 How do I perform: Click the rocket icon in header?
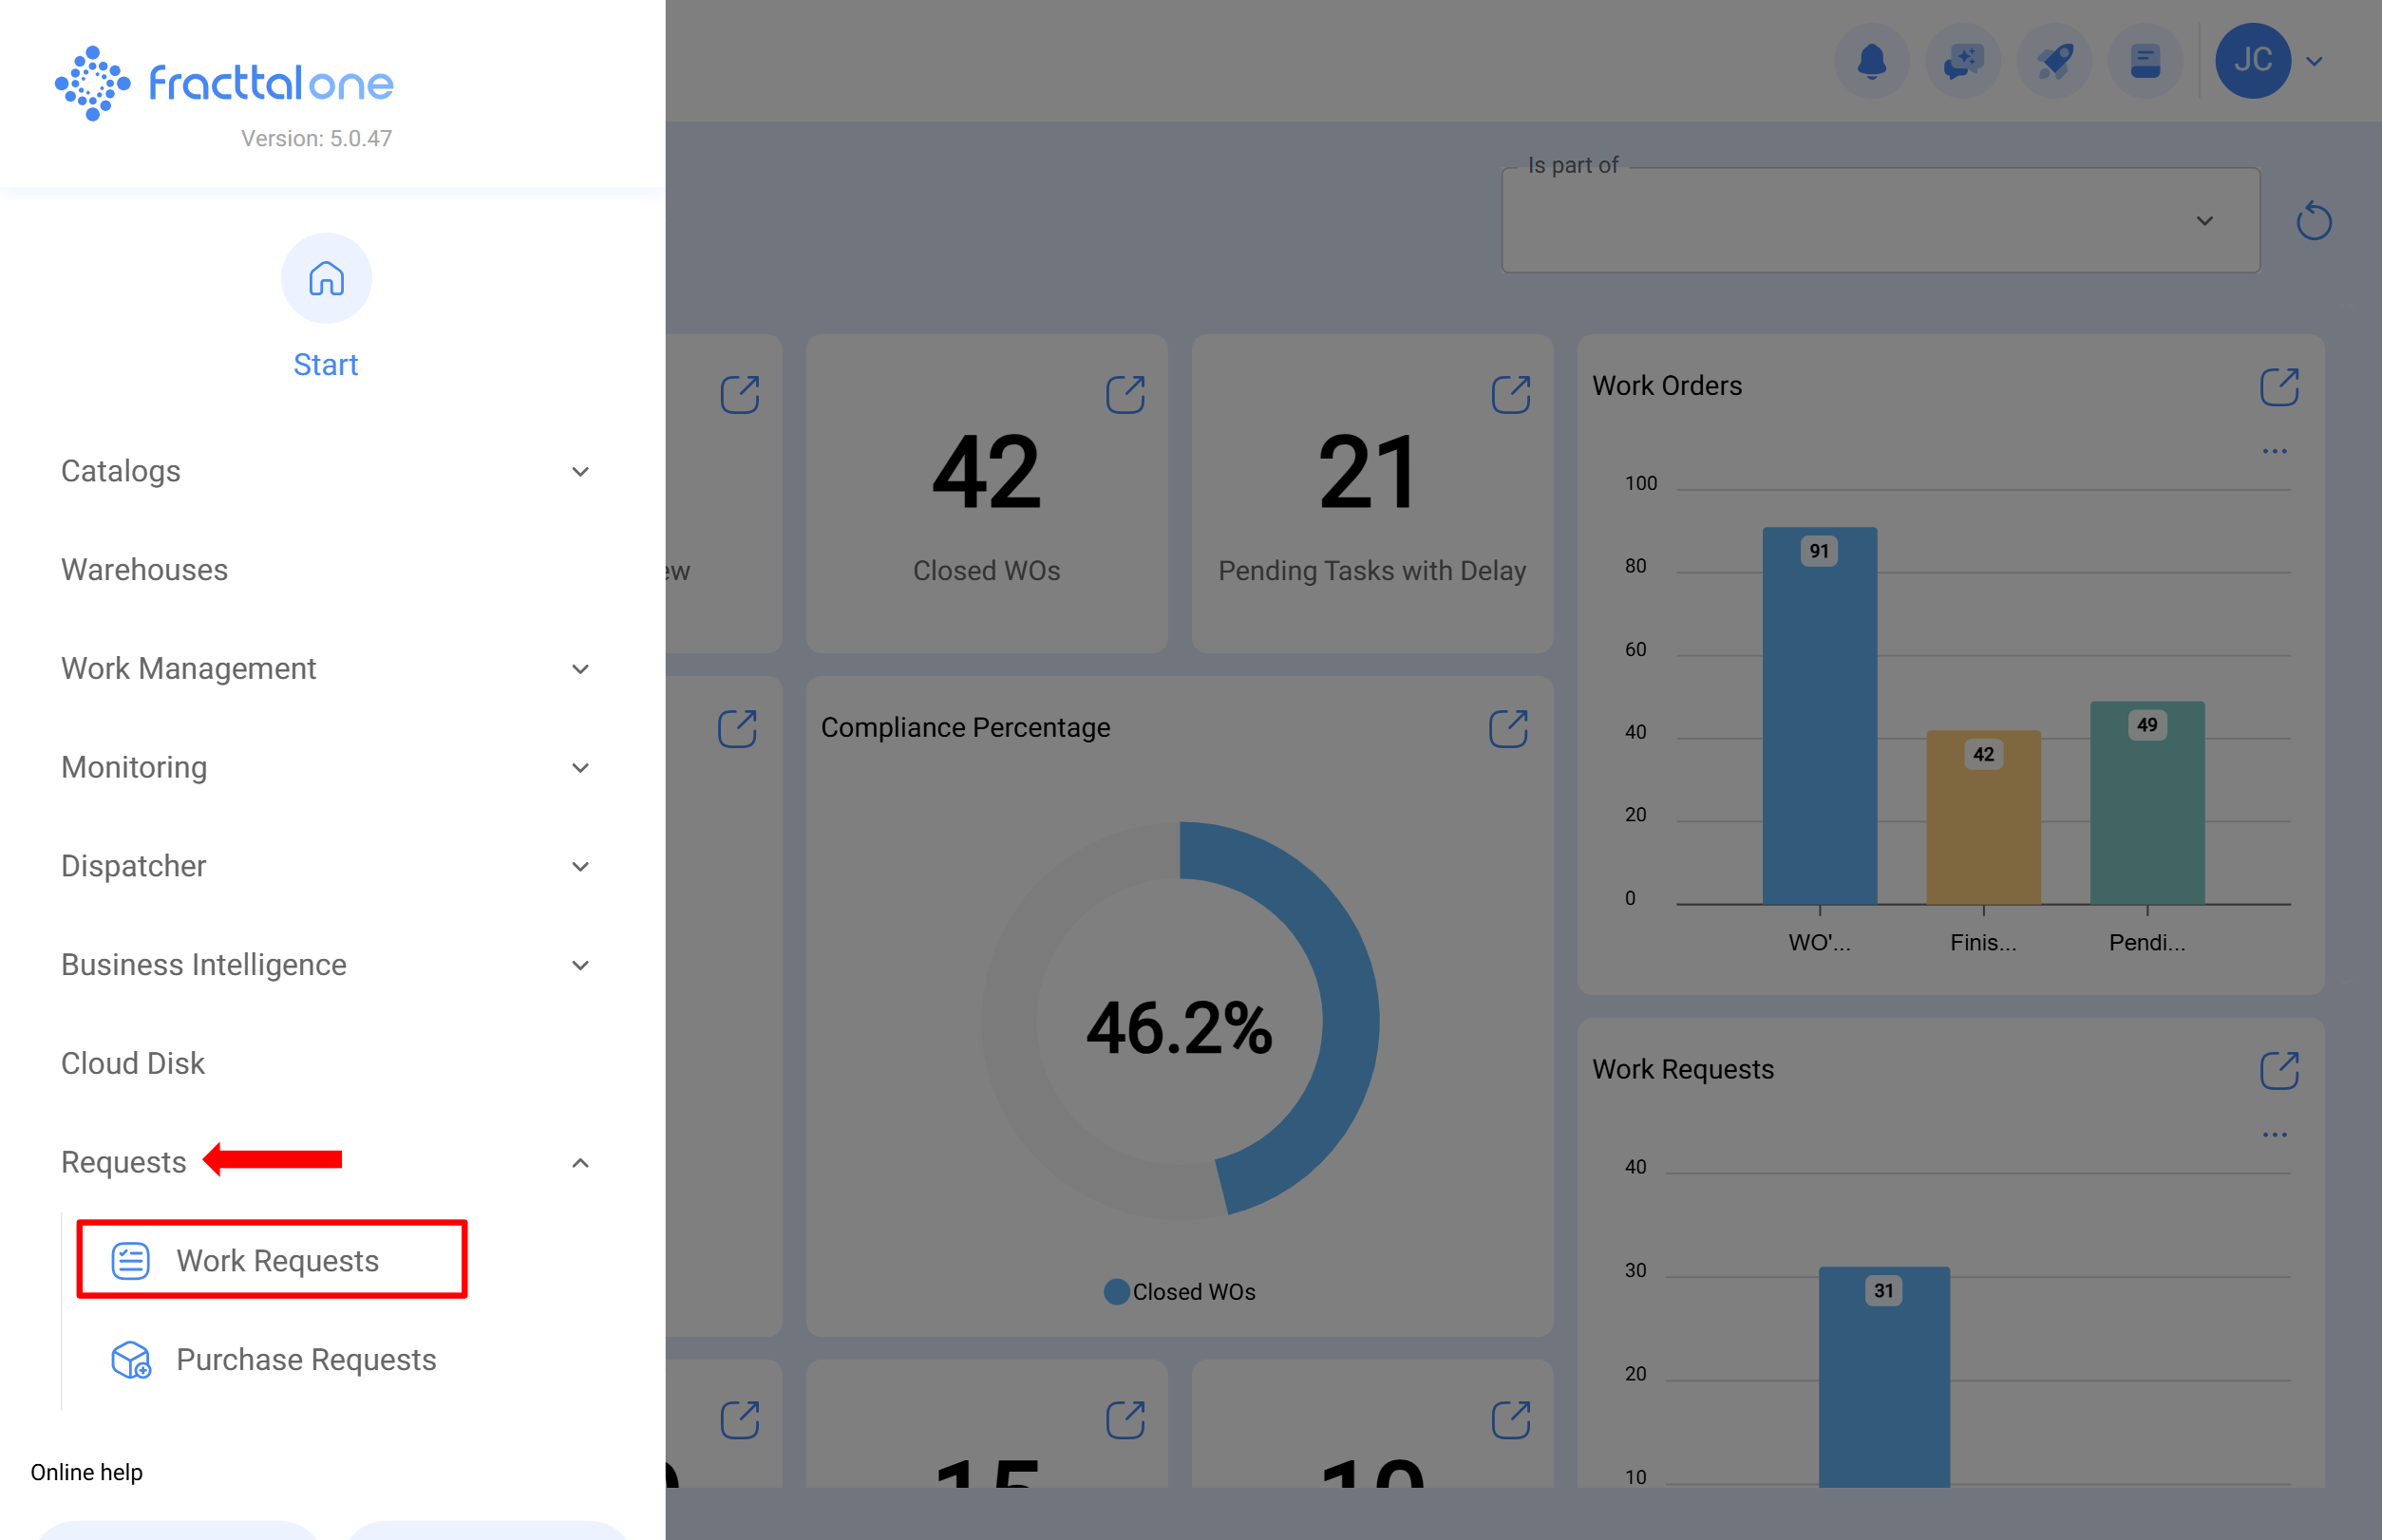[2054, 61]
